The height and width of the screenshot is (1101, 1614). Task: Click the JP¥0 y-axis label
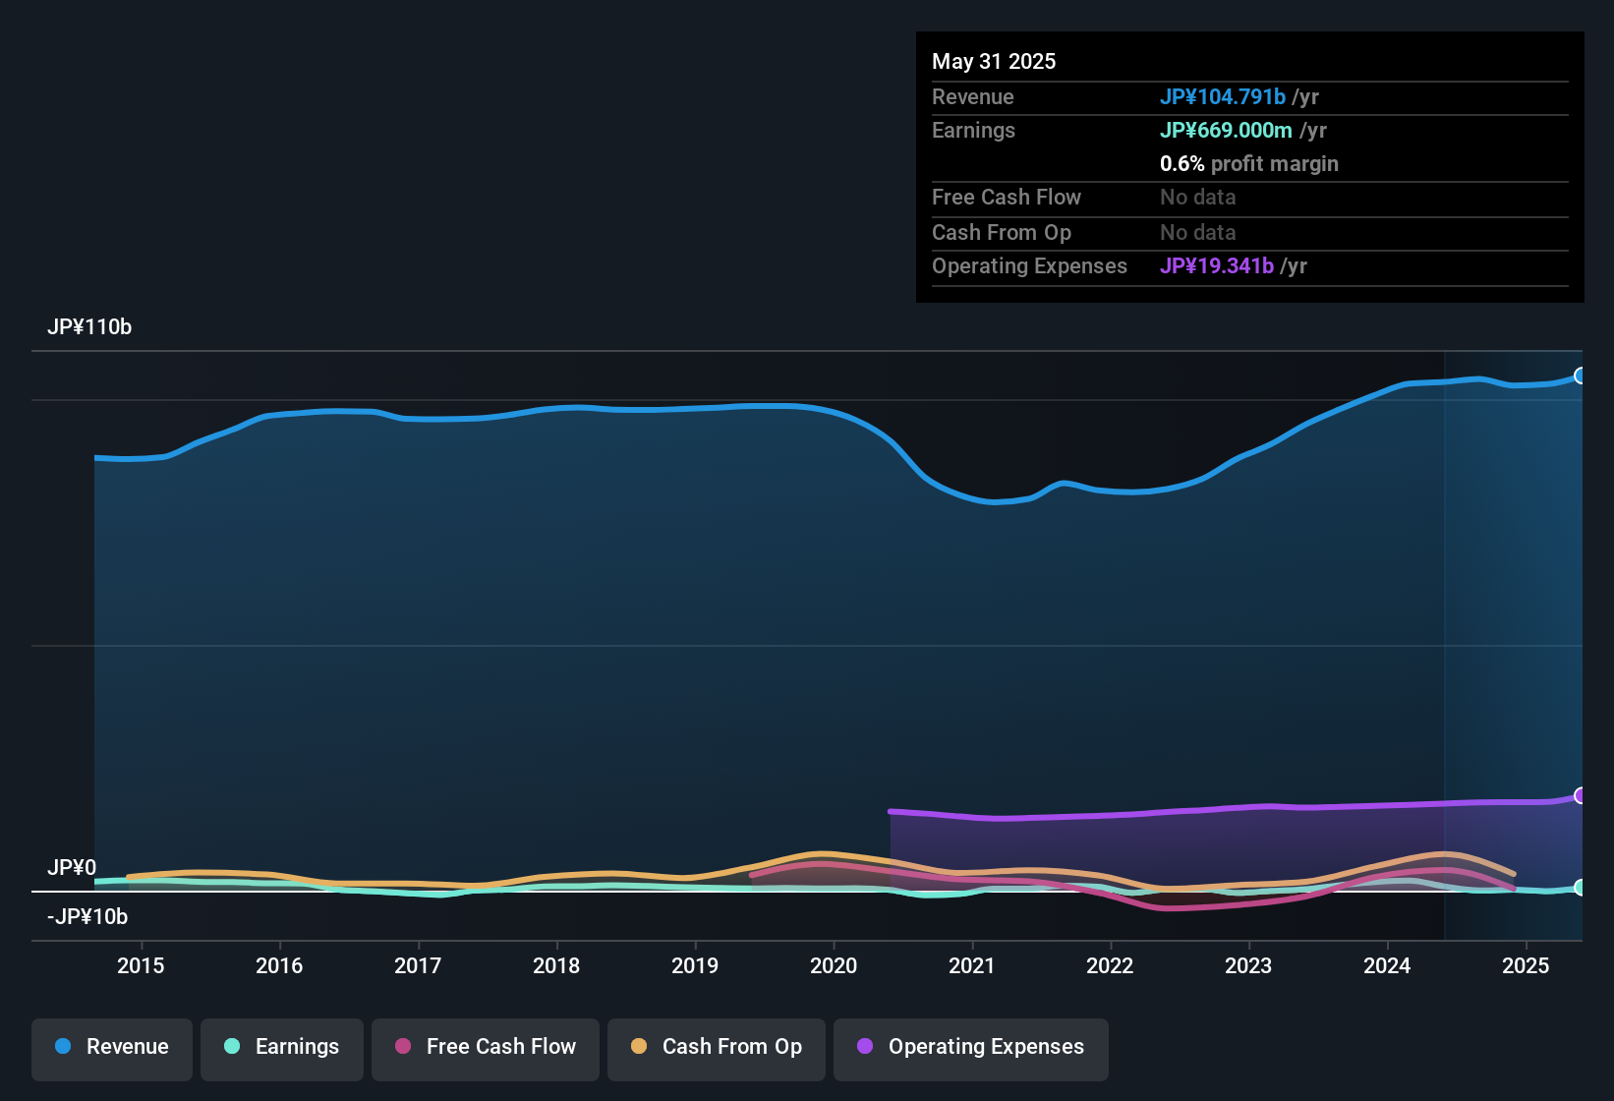point(72,868)
